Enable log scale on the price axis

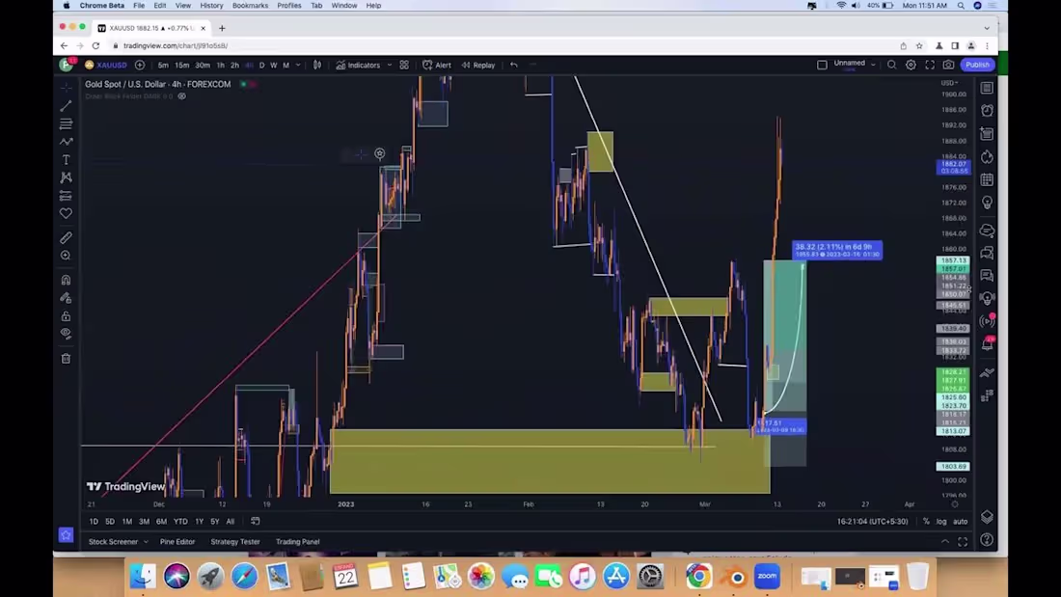click(940, 521)
